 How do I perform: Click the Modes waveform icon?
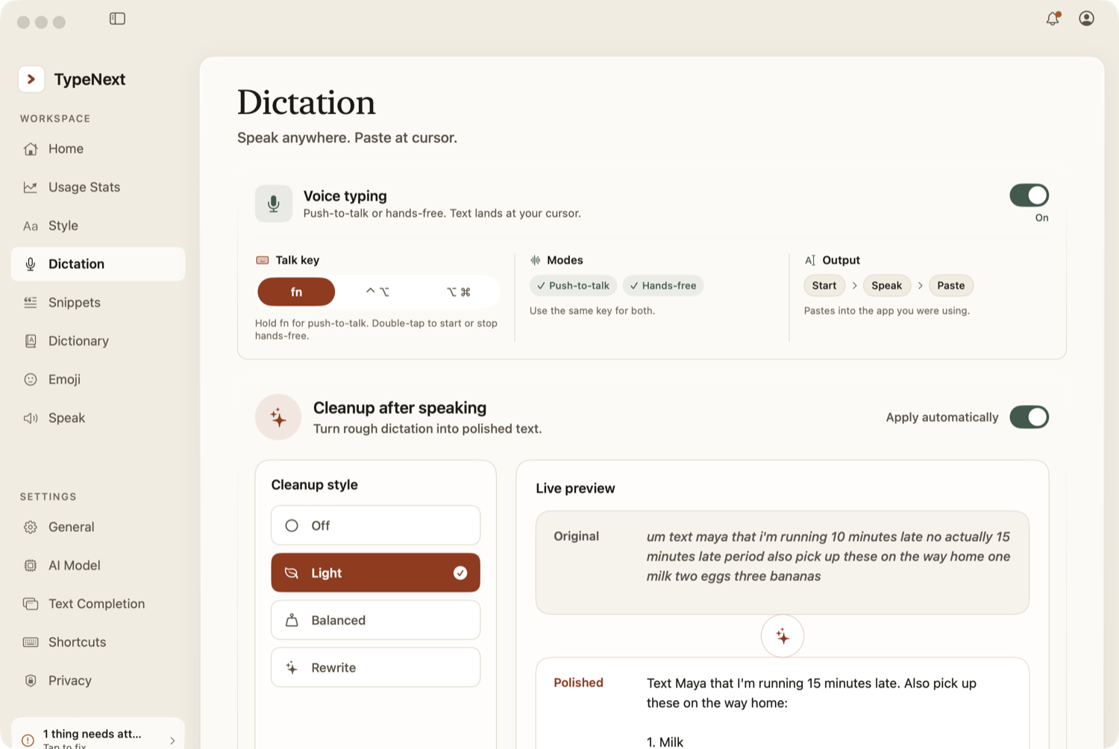(536, 260)
